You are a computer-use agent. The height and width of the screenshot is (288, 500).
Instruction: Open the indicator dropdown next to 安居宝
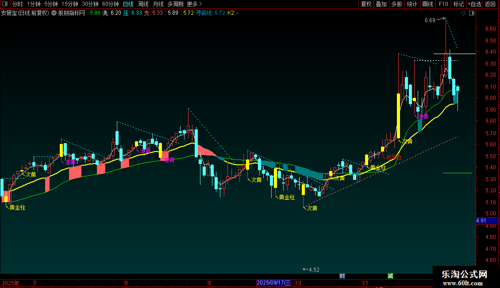[x=54, y=13]
